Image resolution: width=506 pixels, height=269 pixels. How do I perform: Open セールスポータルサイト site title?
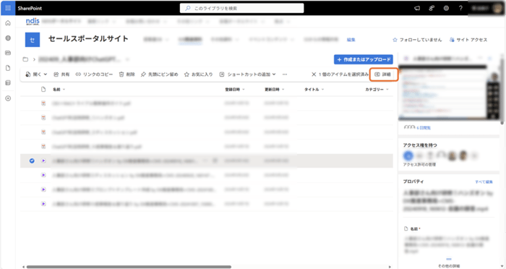(x=88, y=39)
